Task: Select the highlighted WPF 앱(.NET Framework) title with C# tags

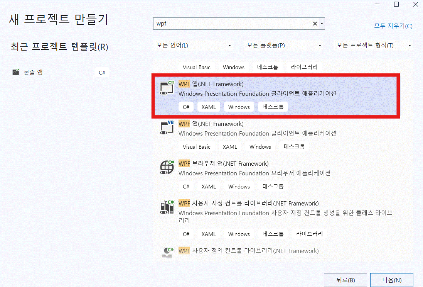Action: (211, 84)
